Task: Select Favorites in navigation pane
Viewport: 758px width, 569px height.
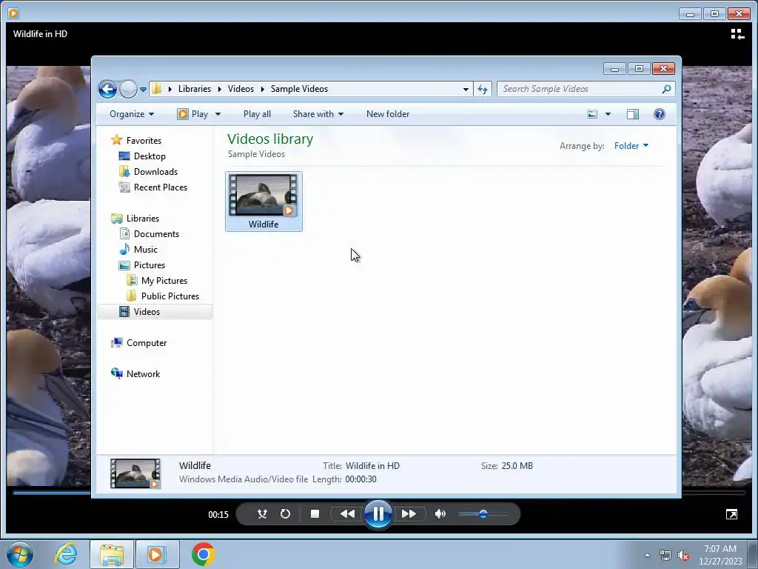Action: click(x=144, y=141)
